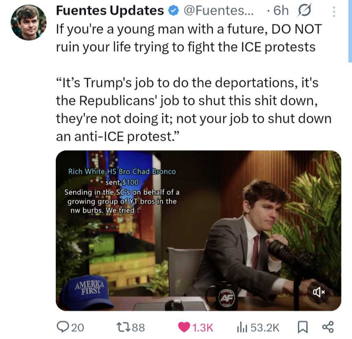352x339 pixels.
Task: Open the 6h timestamp link
Action: [281, 10]
